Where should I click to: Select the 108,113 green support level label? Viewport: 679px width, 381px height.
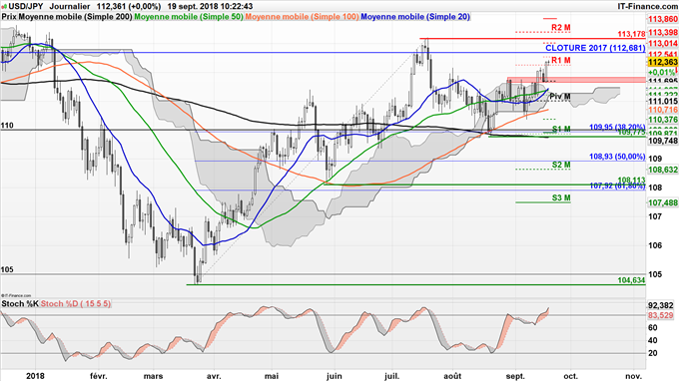click(x=631, y=180)
